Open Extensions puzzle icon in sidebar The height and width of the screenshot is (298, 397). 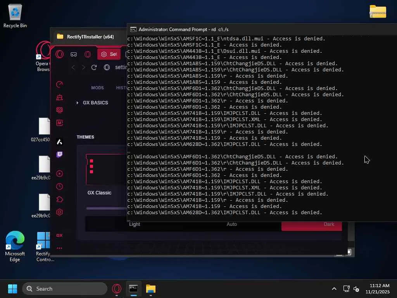(x=59, y=199)
